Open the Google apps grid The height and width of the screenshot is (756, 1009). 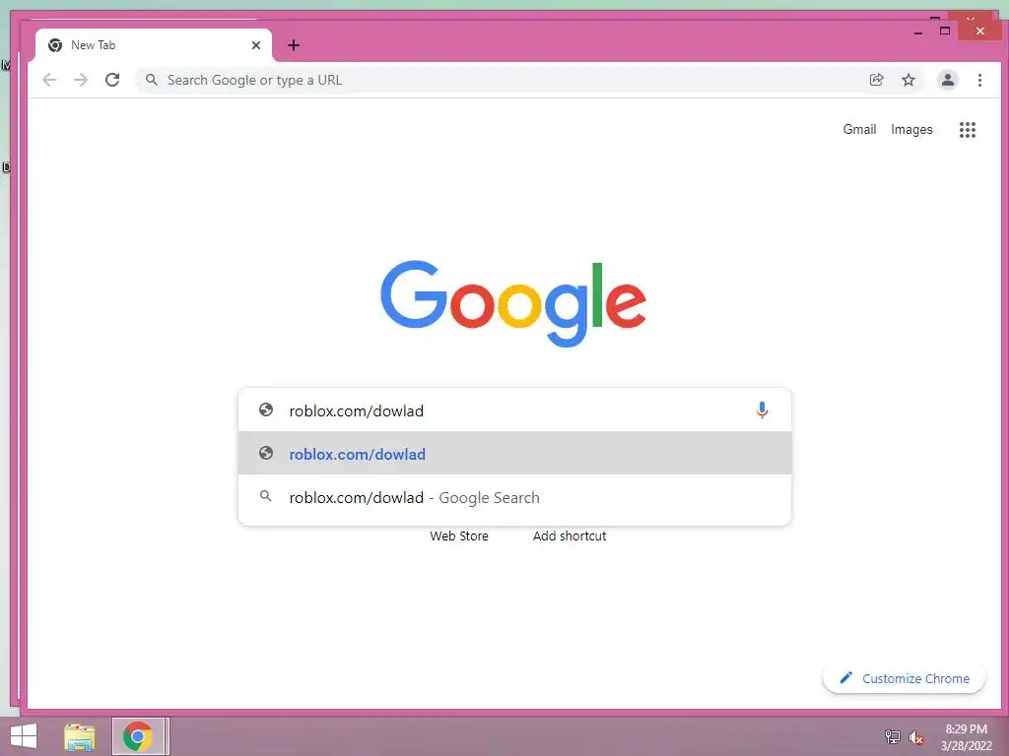968,130
